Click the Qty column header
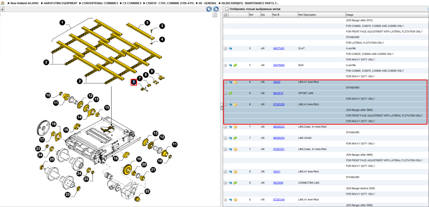Image resolution: width=429 pixels, height=207 pixels. pyautogui.click(x=266, y=15)
